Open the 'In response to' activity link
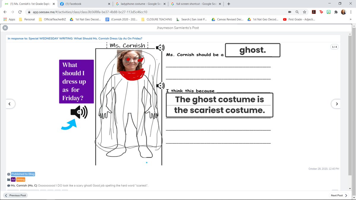Screen dimensions: 356x200 (x=75, y=38)
